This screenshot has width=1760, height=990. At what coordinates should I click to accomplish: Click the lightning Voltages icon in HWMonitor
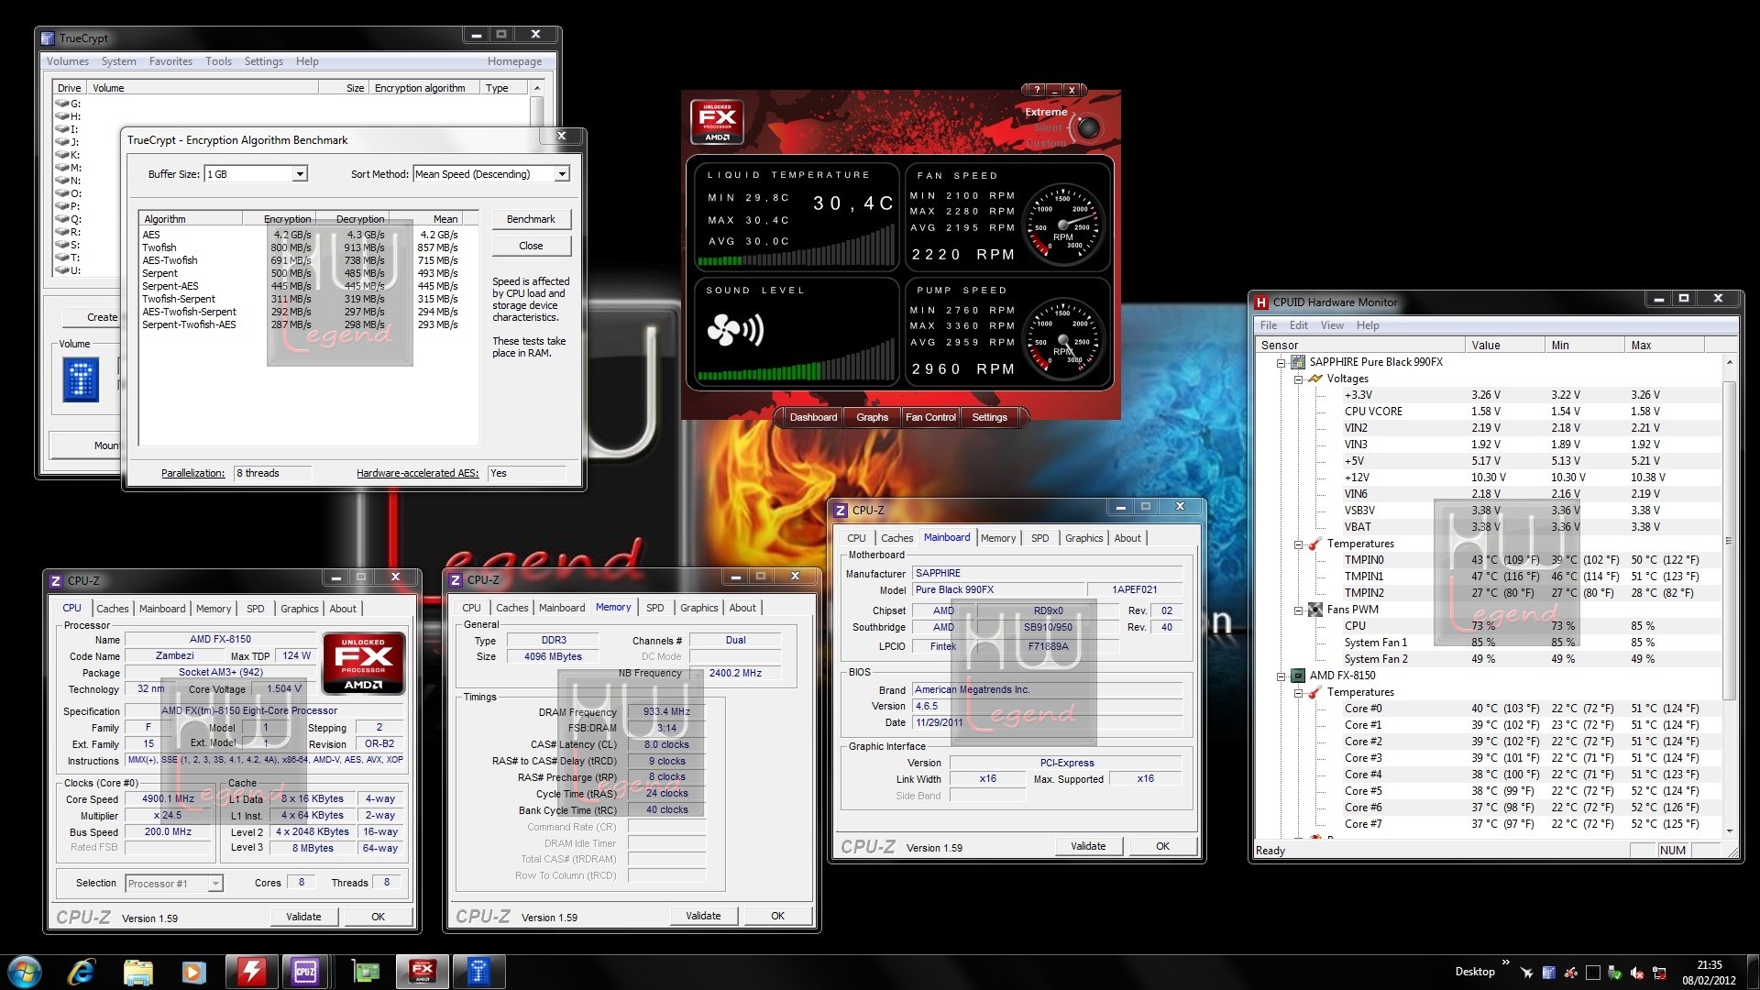(1315, 379)
